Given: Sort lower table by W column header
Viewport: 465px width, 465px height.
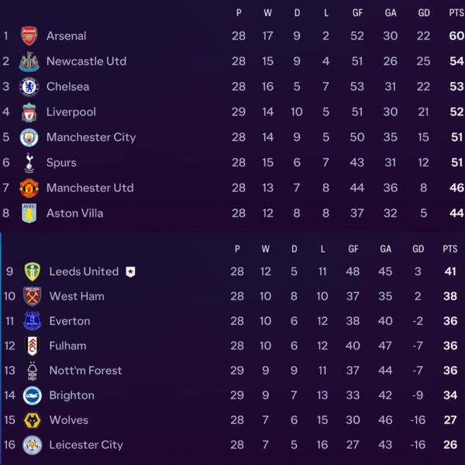Looking at the screenshot, I should click(x=266, y=249).
